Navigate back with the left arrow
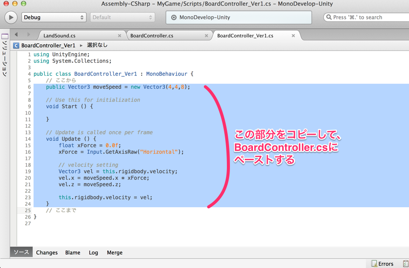Image resolution: width=409 pixels, height=268 pixels. tap(16, 34)
